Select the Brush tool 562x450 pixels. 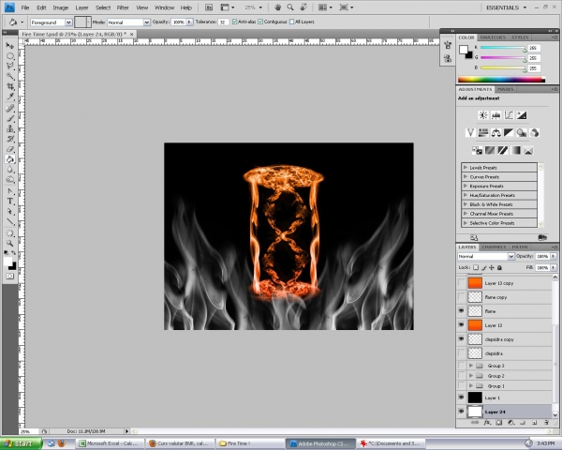click(x=9, y=118)
